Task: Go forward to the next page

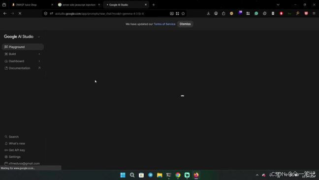Action: point(12,13)
